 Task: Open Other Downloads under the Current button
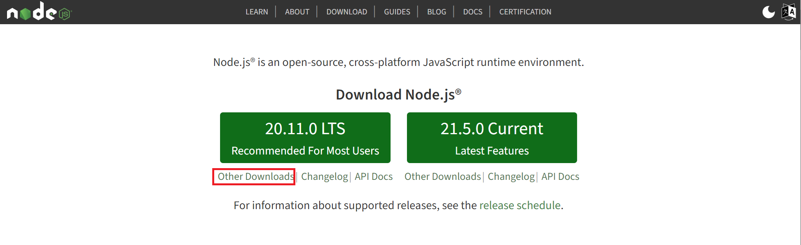click(442, 177)
